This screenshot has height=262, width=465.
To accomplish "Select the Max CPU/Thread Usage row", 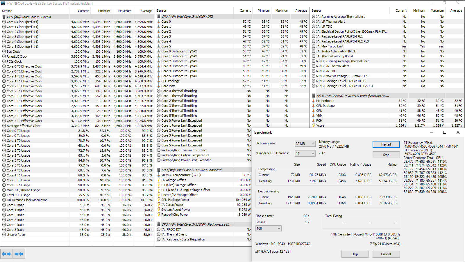I will tap(78, 190).
